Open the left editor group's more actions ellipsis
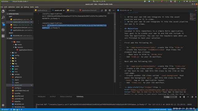This screenshot has height=111, width=198. click(114, 10)
